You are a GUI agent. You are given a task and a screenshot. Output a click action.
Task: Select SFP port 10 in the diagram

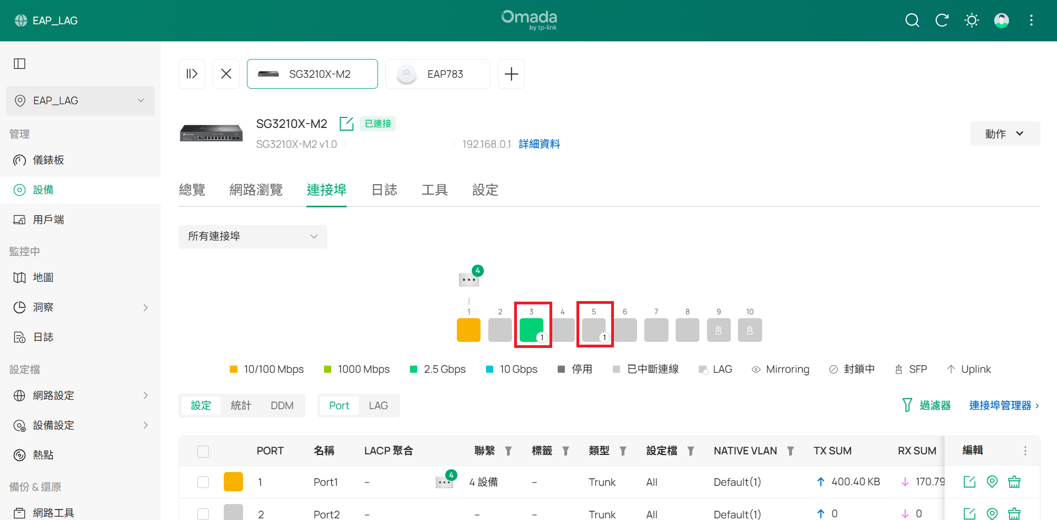pos(750,330)
